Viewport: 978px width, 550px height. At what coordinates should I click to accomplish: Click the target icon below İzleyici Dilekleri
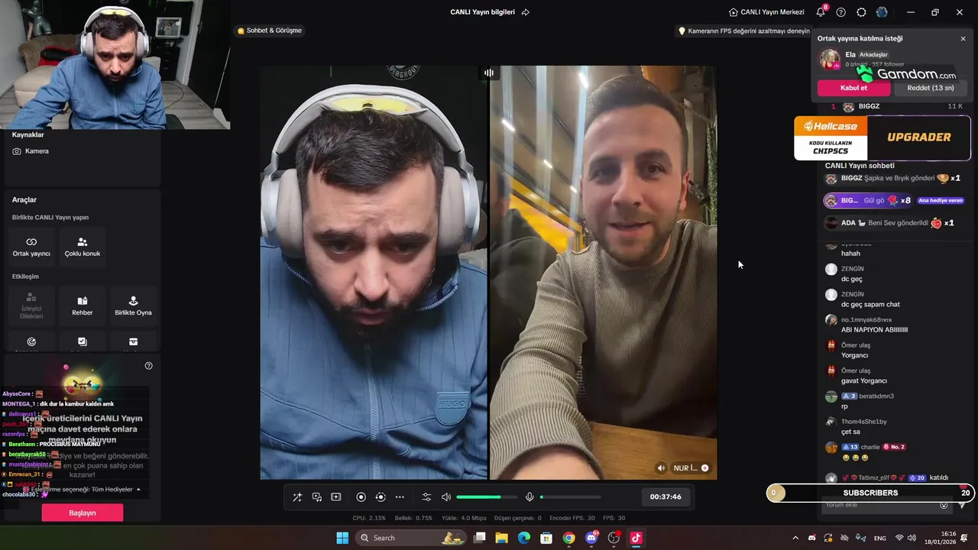(x=31, y=341)
